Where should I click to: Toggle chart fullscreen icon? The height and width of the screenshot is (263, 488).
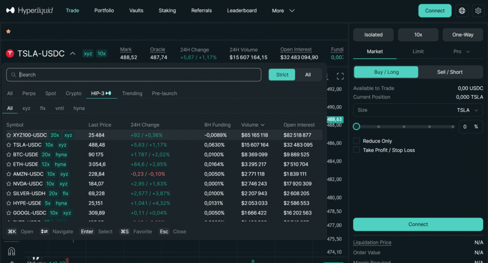coord(340,76)
